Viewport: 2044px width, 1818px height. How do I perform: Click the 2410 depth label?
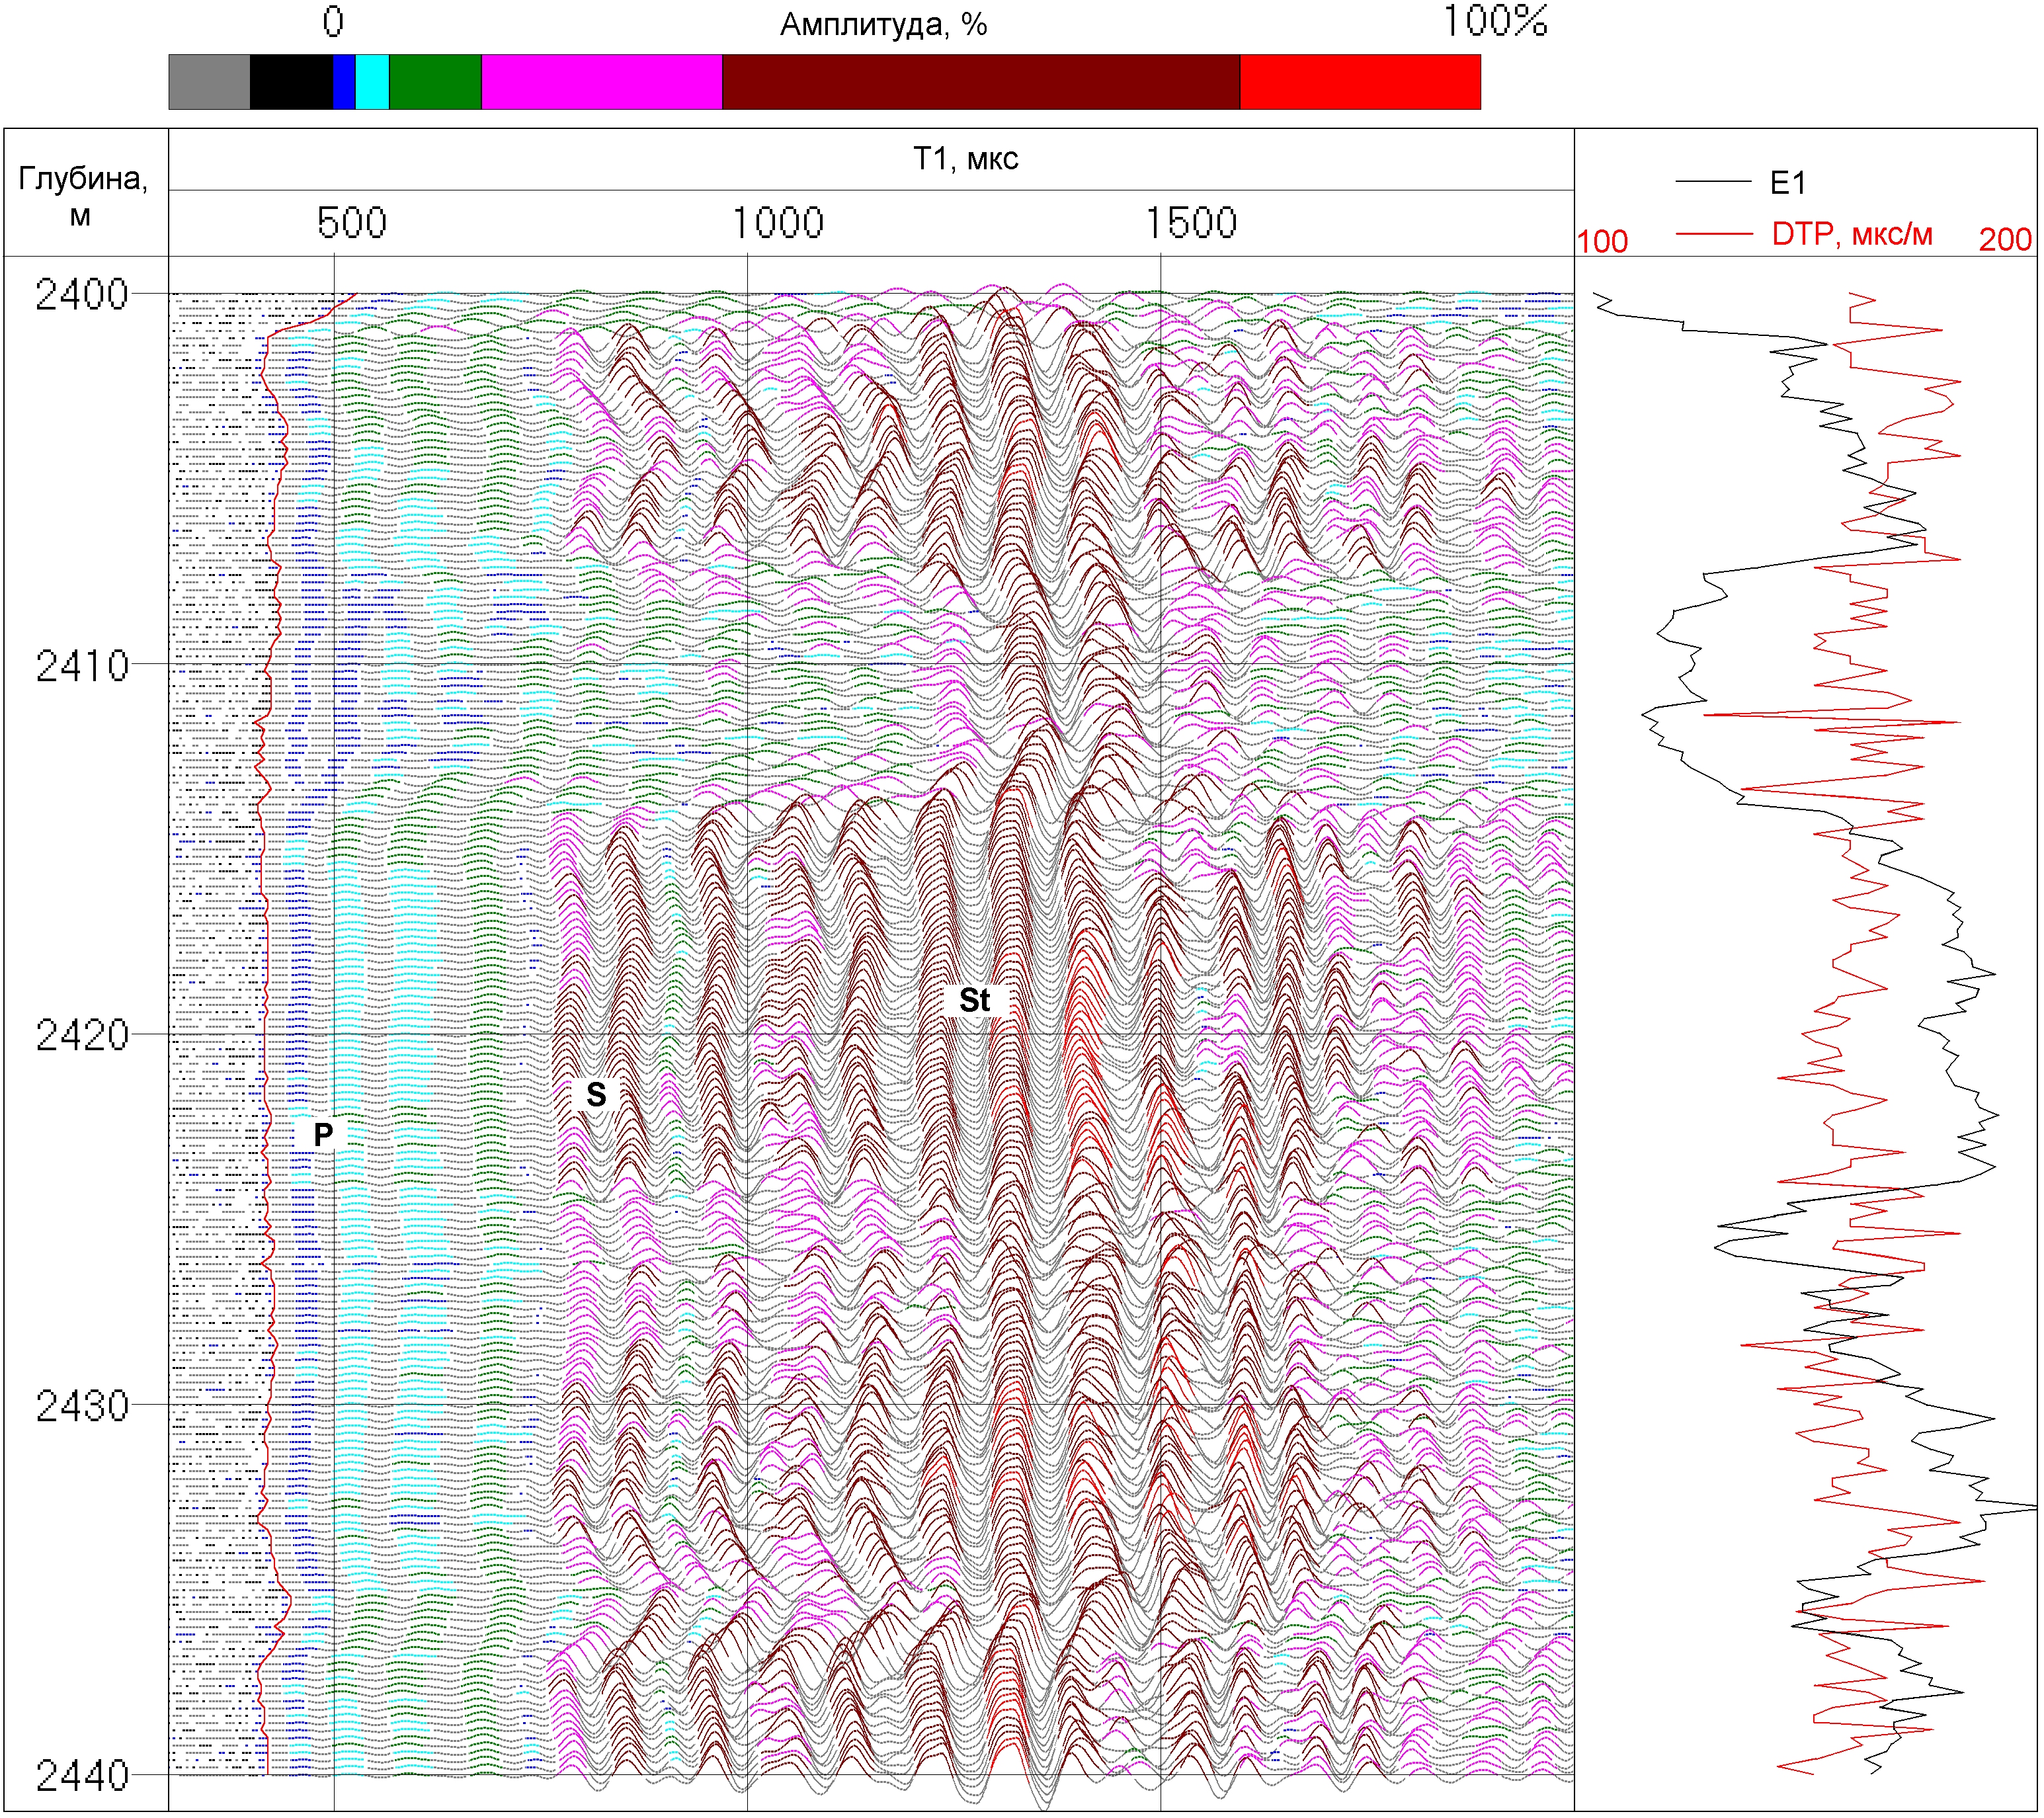pos(82,666)
